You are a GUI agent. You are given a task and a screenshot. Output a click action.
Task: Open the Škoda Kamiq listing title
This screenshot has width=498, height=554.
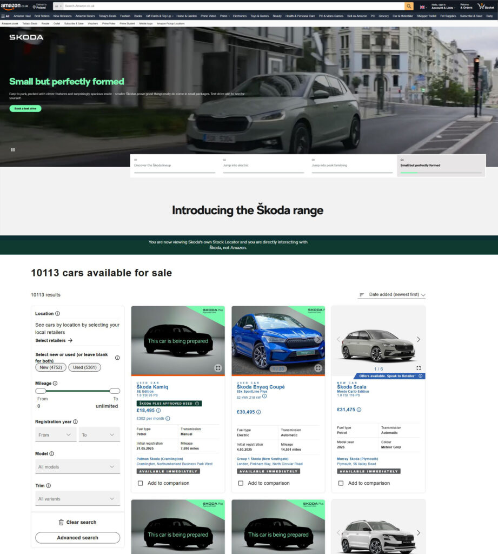152,387
